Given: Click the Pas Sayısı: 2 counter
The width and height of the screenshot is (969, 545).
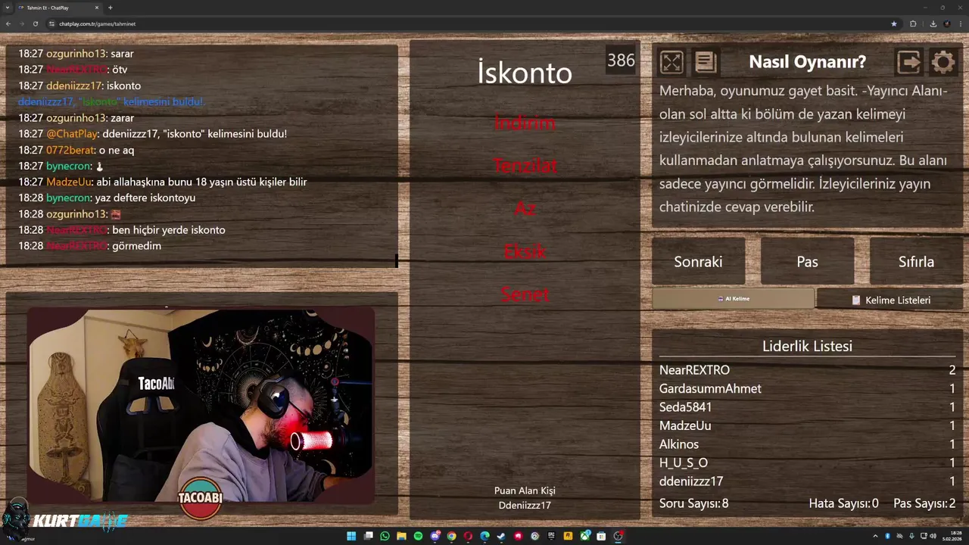Looking at the screenshot, I should (924, 503).
